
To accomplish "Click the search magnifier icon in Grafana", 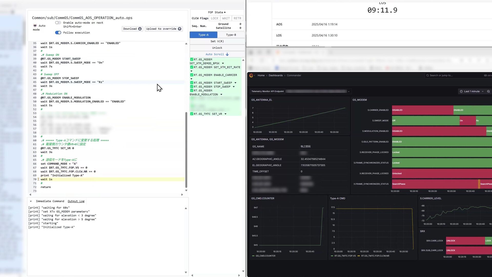I will [x=427, y=75].
